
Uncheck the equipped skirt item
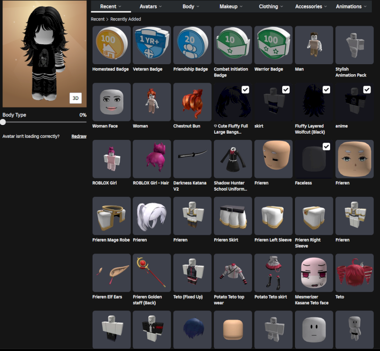pyautogui.click(x=286, y=89)
